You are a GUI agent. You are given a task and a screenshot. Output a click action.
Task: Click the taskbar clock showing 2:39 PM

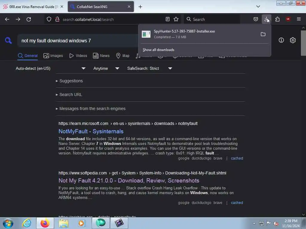click(291, 223)
